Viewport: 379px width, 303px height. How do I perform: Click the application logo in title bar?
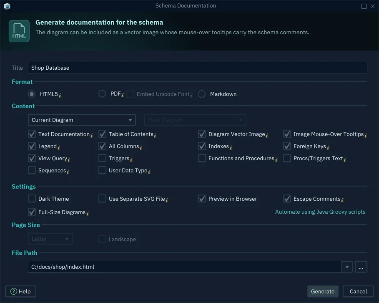(x=7, y=6)
